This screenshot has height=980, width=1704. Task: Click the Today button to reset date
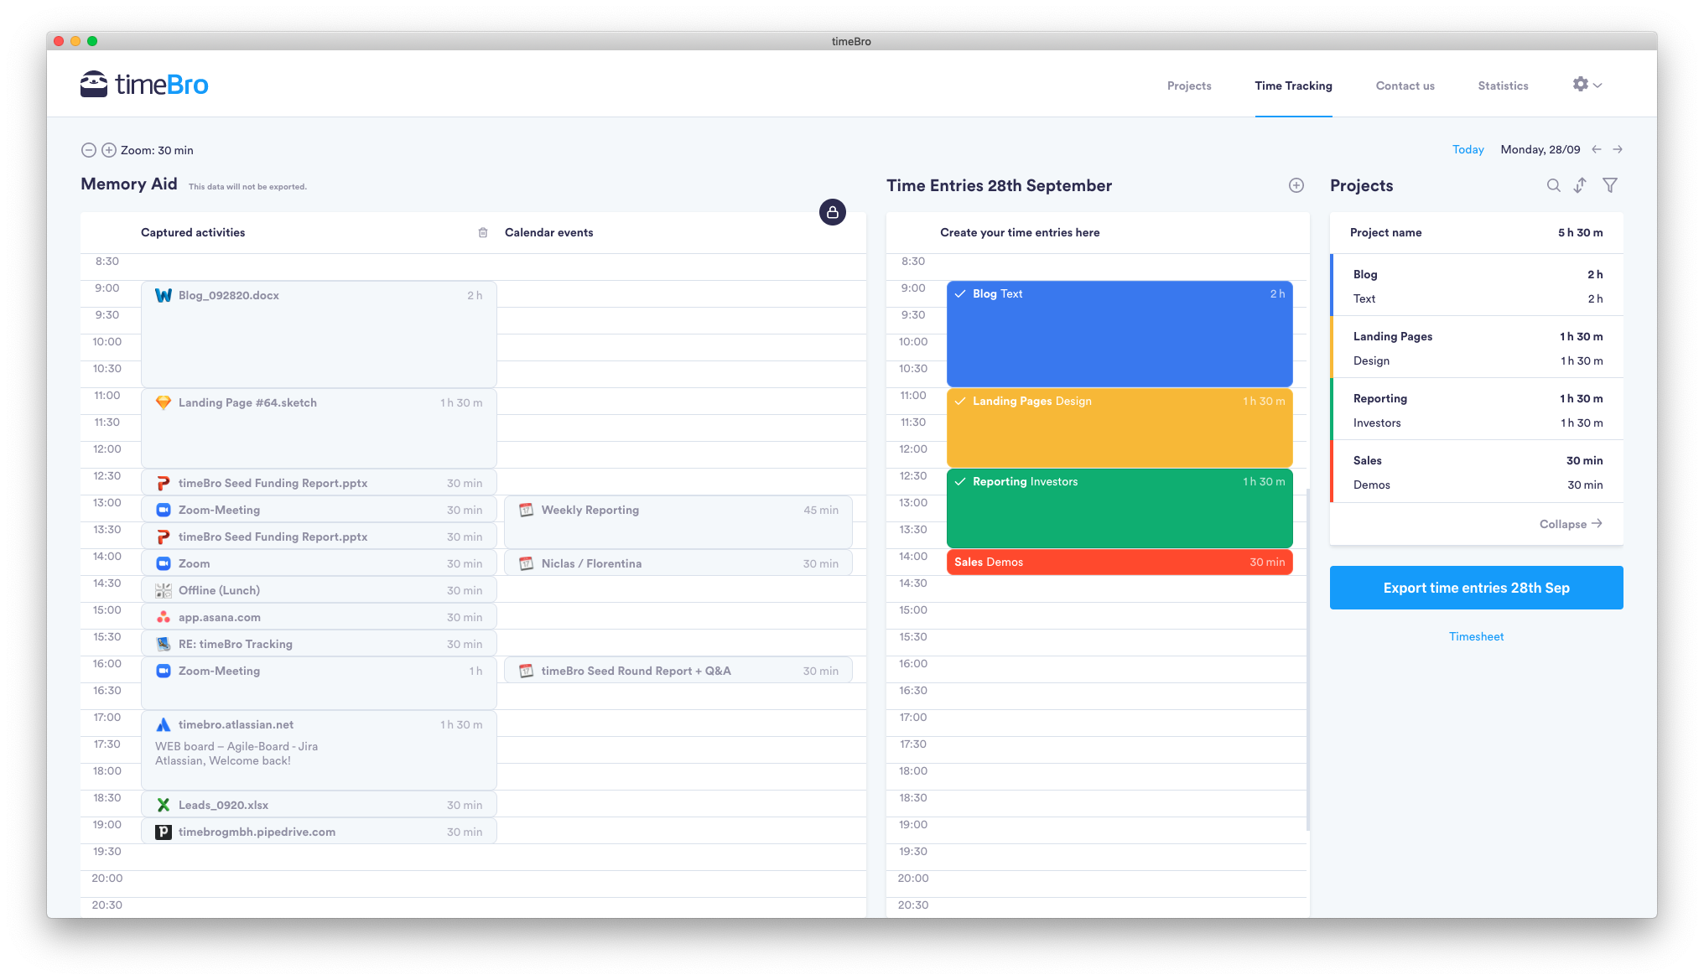(x=1467, y=150)
